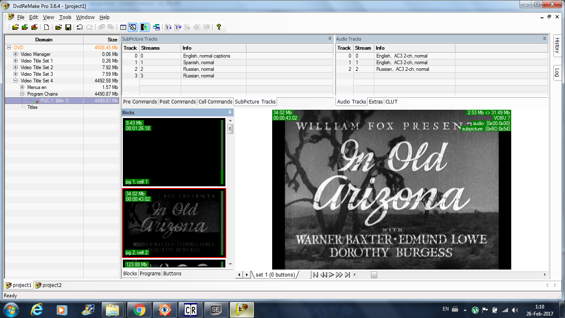Open the View menu
The width and height of the screenshot is (565, 318).
[x=48, y=17]
